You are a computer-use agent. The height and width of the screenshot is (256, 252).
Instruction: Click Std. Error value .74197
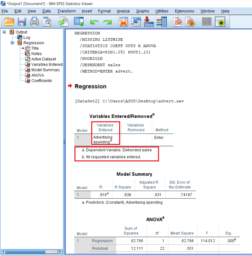pyautogui.click(x=186, y=195)
